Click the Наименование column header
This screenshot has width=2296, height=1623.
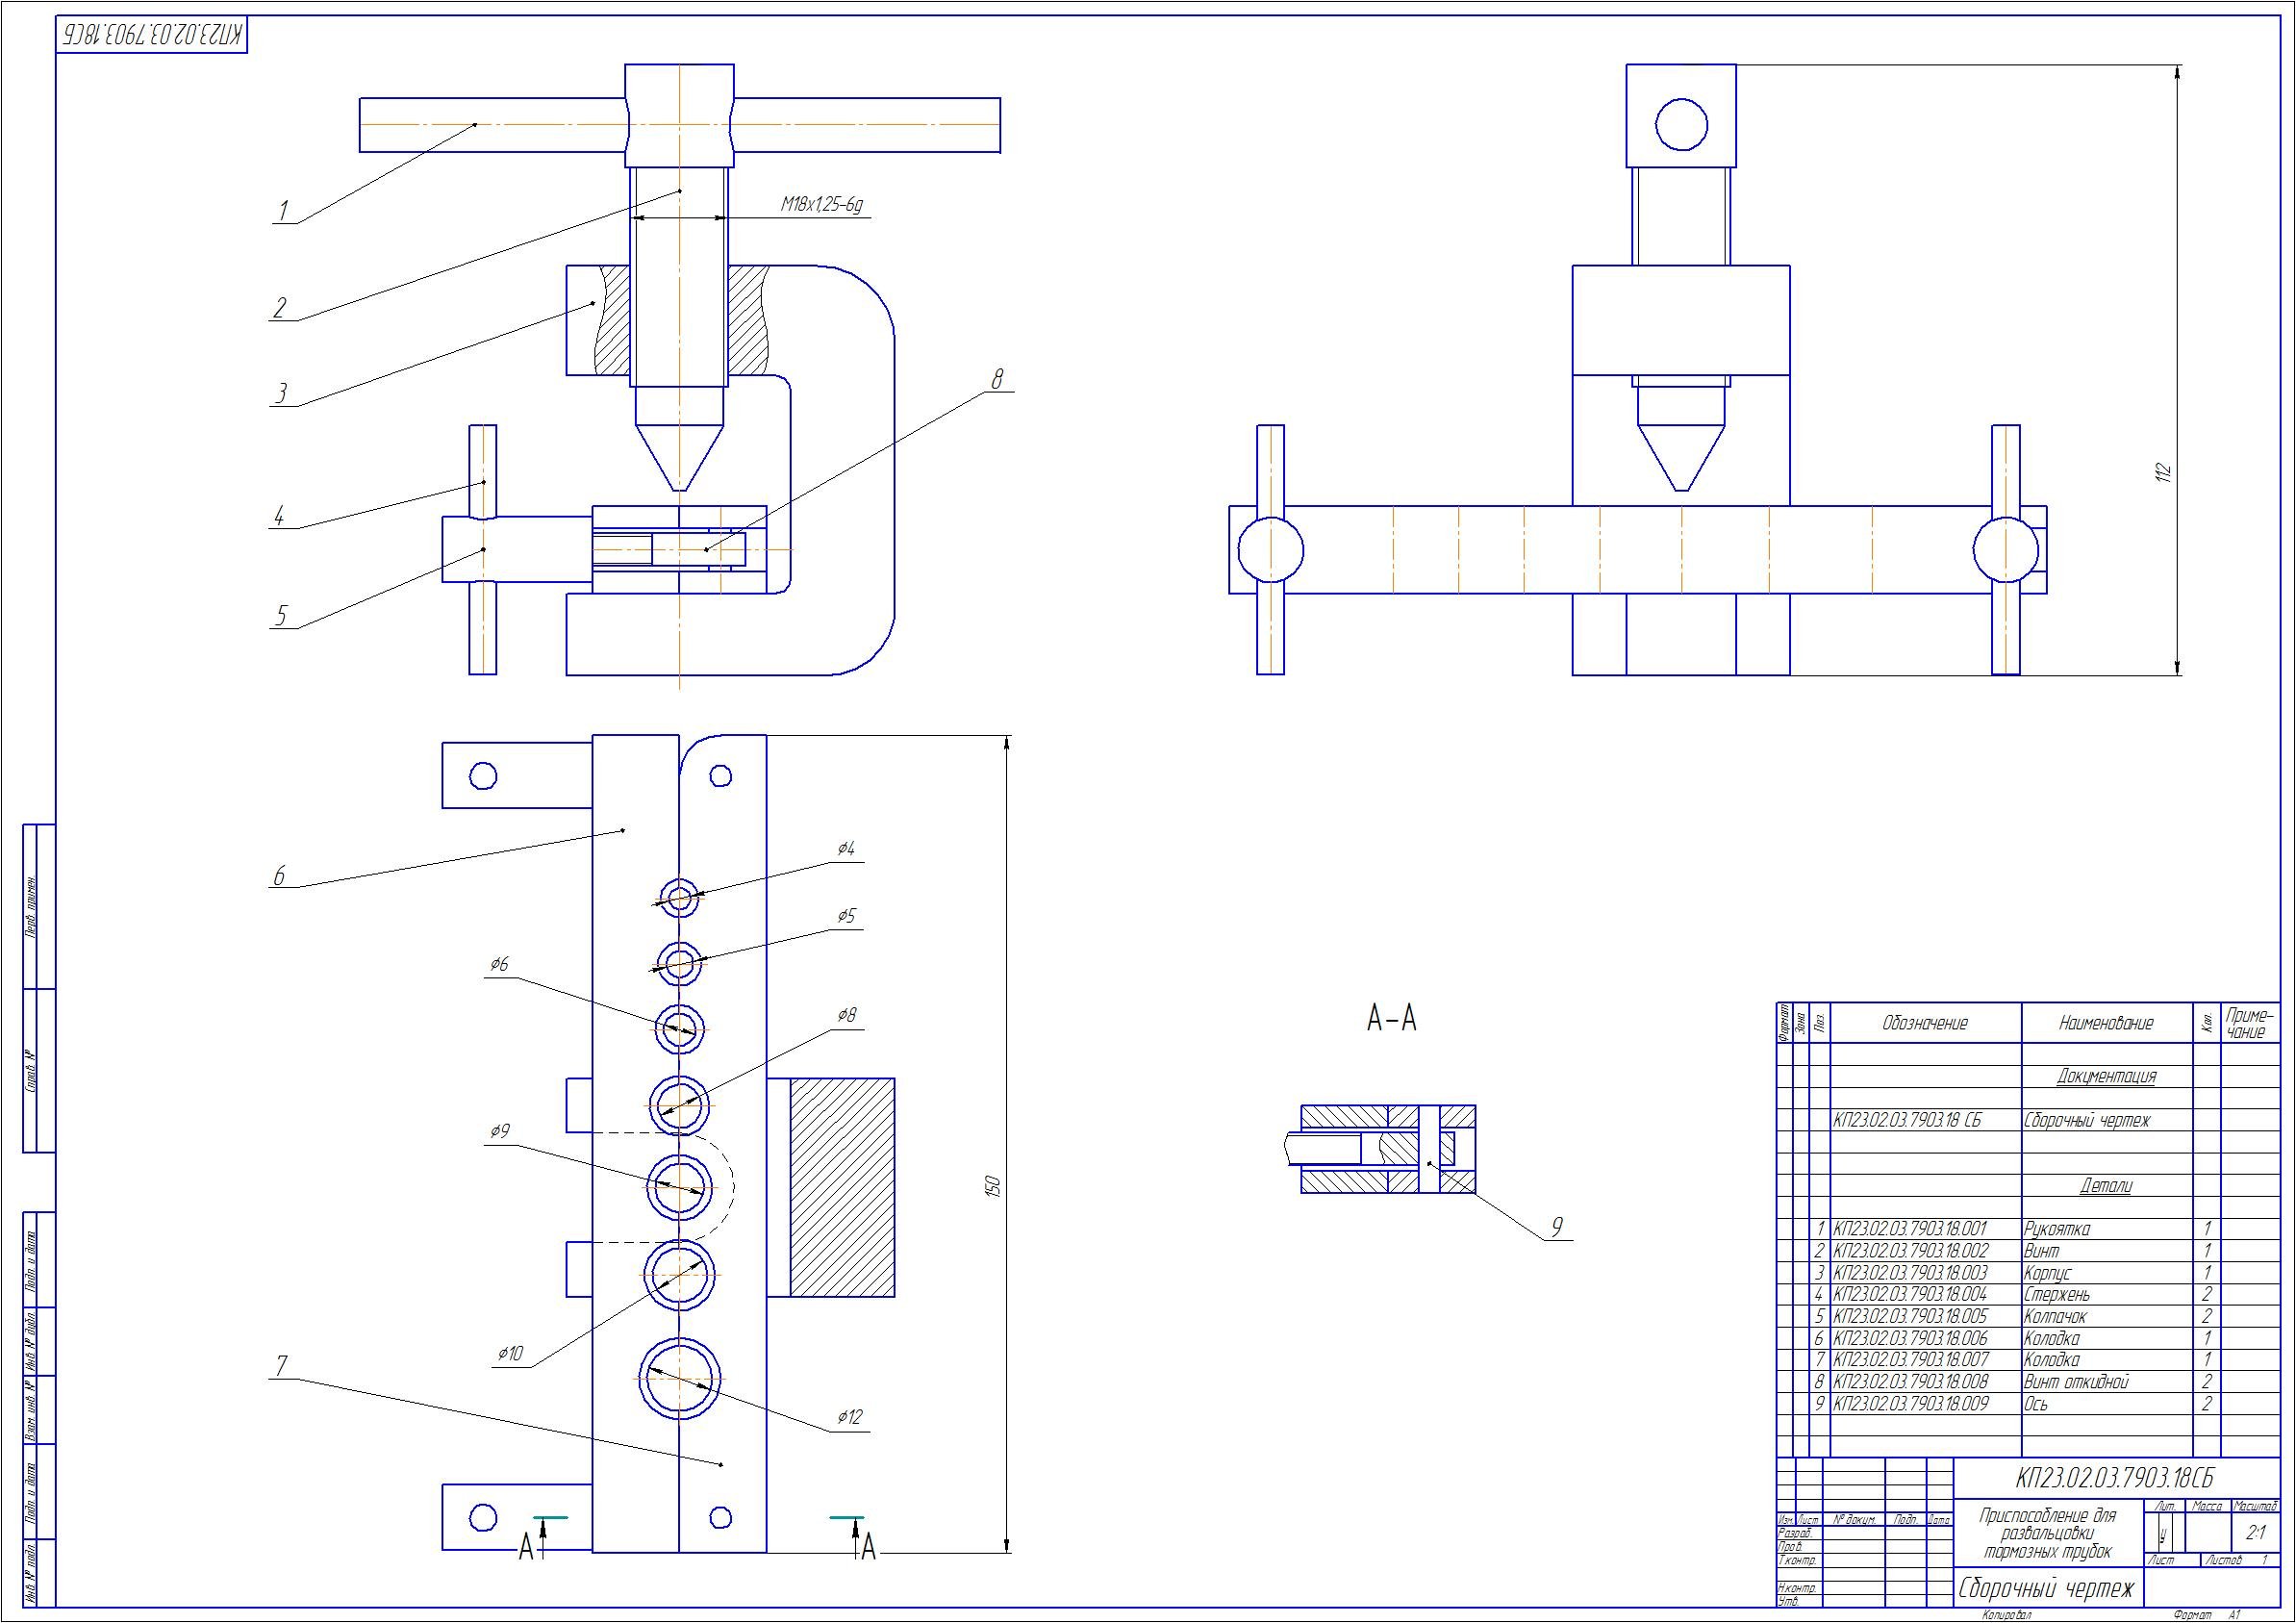pyautogui.click(x=2105, y=1023)
